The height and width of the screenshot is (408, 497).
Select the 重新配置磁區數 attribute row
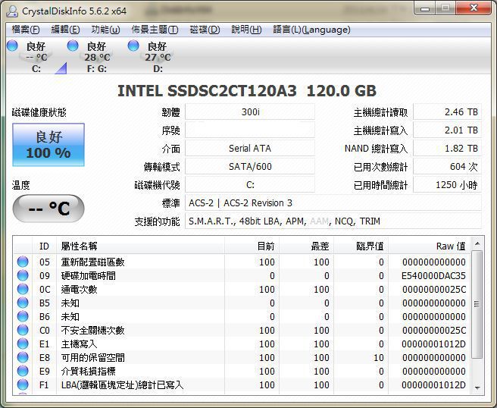[x=242, y=262]
